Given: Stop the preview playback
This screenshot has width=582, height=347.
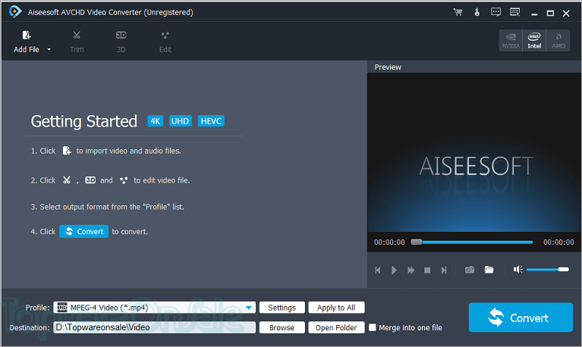Looking at the screenshot, I should (427, 270).
